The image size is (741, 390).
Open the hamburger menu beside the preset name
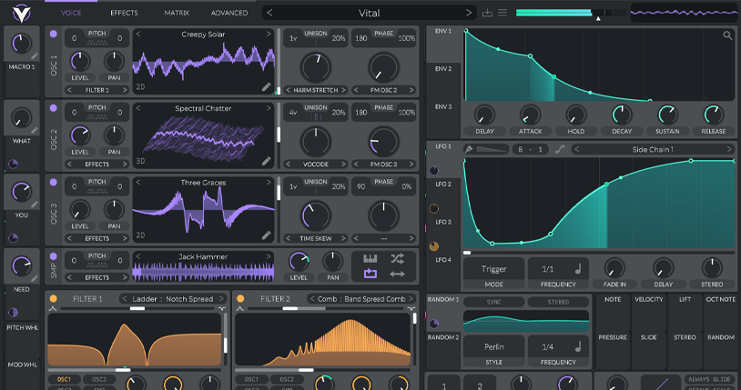pos(502,13)
